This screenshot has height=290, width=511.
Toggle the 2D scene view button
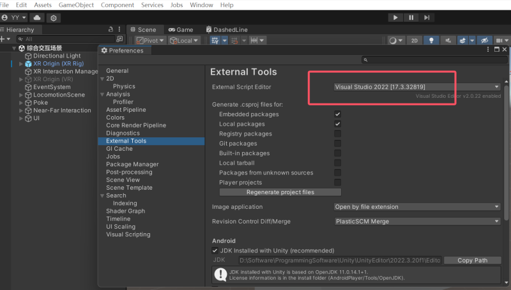(415, 40)
